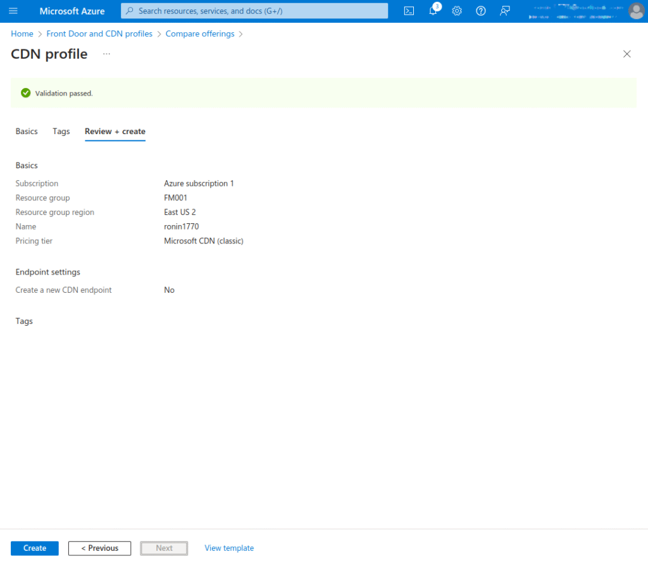
Task: Select the Review + create tab
Action: 115,132
